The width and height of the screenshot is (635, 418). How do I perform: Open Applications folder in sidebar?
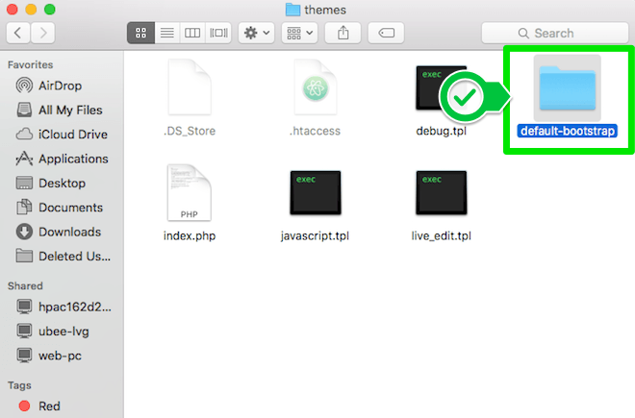[62, 159]
